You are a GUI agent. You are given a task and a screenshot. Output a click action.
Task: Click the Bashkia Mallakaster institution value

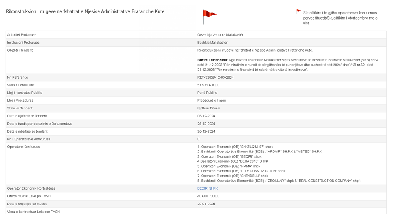pyautogui.click(x=212, y=43)
